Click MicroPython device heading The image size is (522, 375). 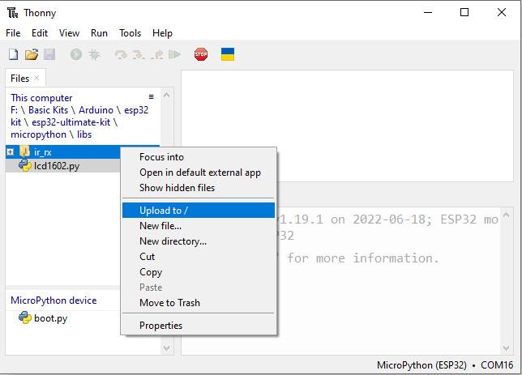(53, 300)
